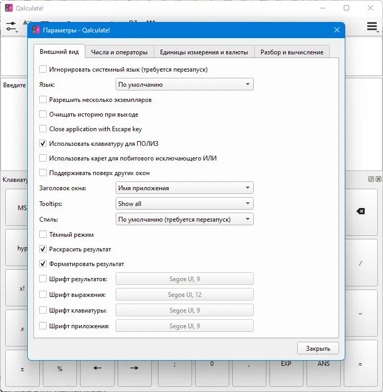The width and height of the screenshot is (383, 392).
Task: Enable the Шрифт выражения checkbox
Action: coord(43,294)
